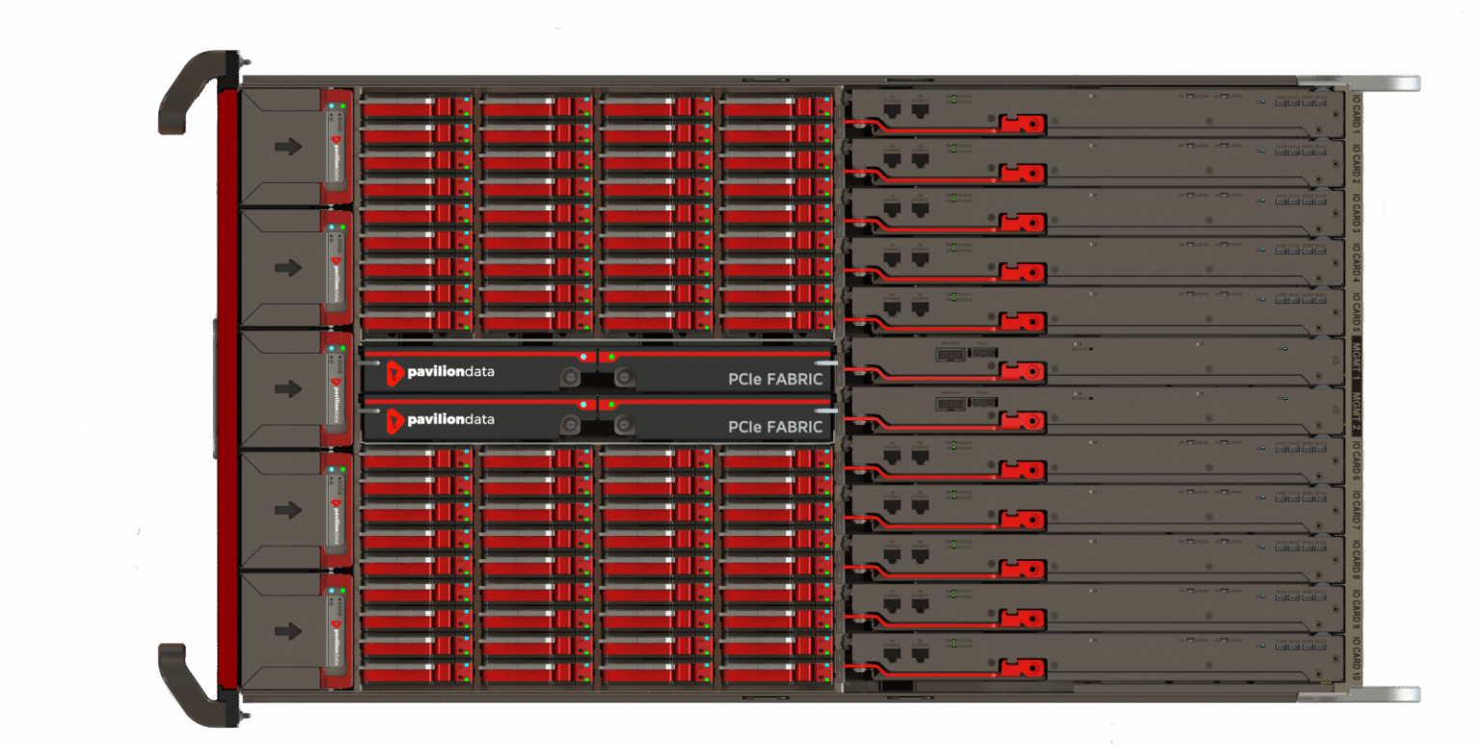Select the IO CARD 3 label
The height and width of the screenshot is (747, 1481).
1355,212
